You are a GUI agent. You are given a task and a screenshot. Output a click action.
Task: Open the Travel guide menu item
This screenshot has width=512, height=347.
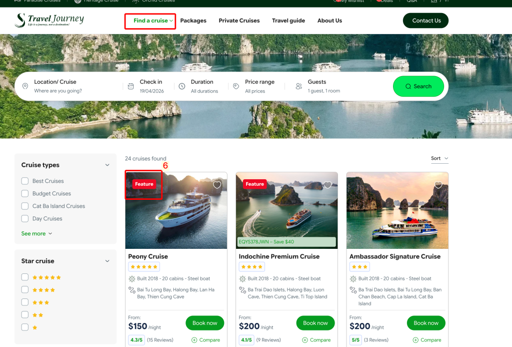(288, 21)
